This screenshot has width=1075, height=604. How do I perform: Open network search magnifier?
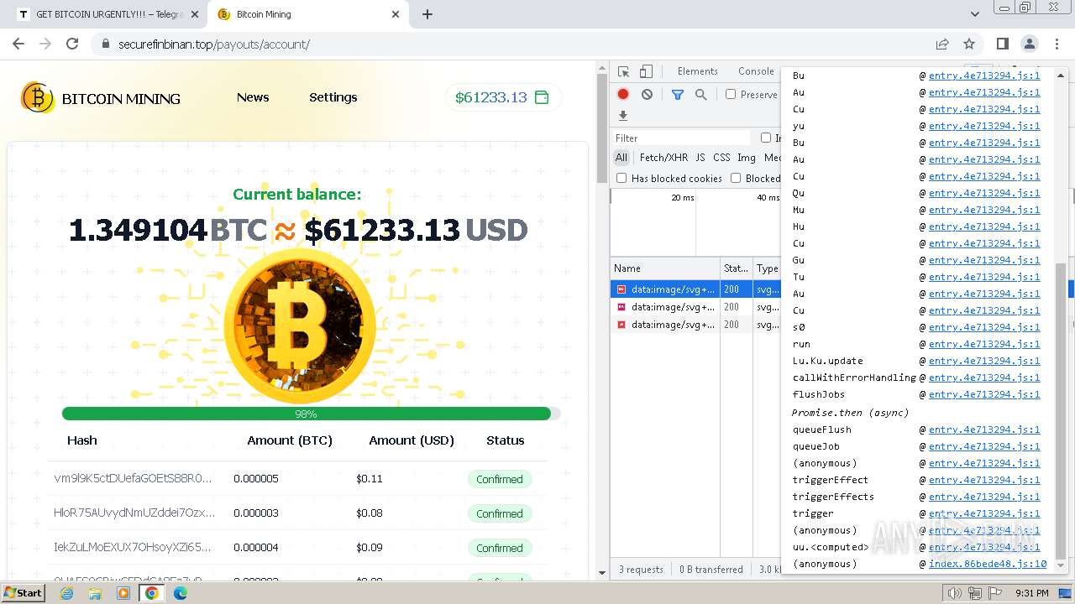pos(700,95)
